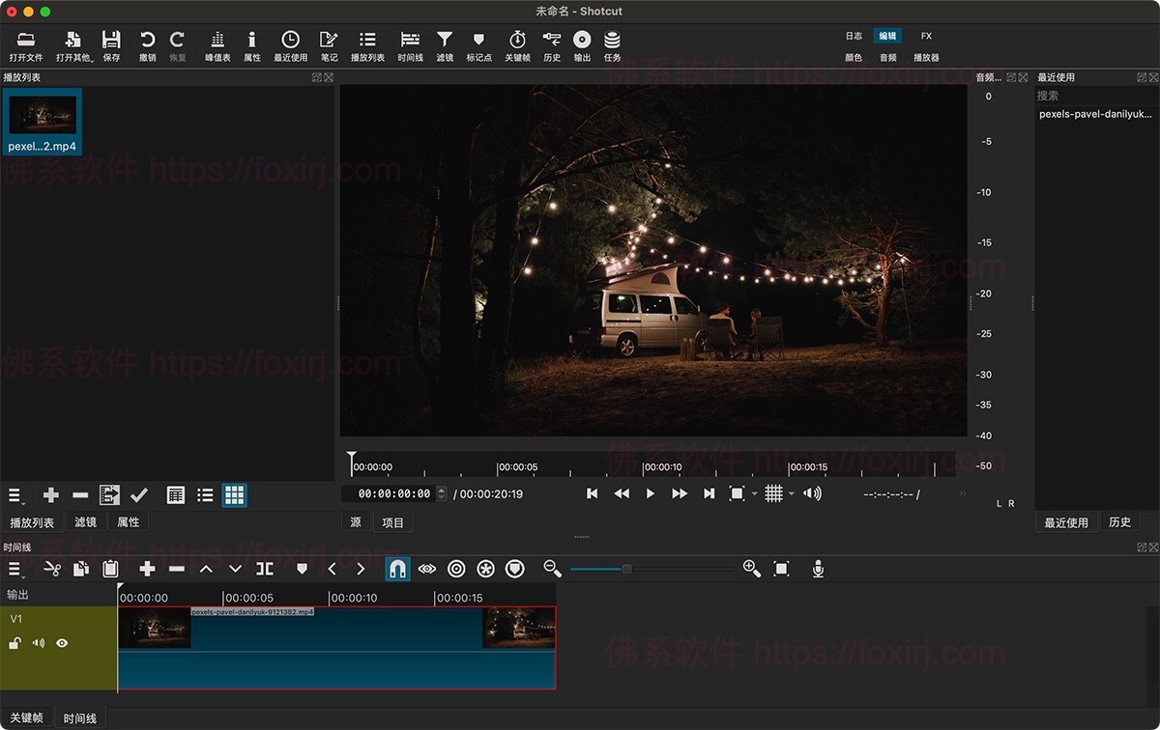Toggle timeline snapping magnet button
This screenshot has width=1160, height=730.
pyautogui.click(x=397, y=569)
